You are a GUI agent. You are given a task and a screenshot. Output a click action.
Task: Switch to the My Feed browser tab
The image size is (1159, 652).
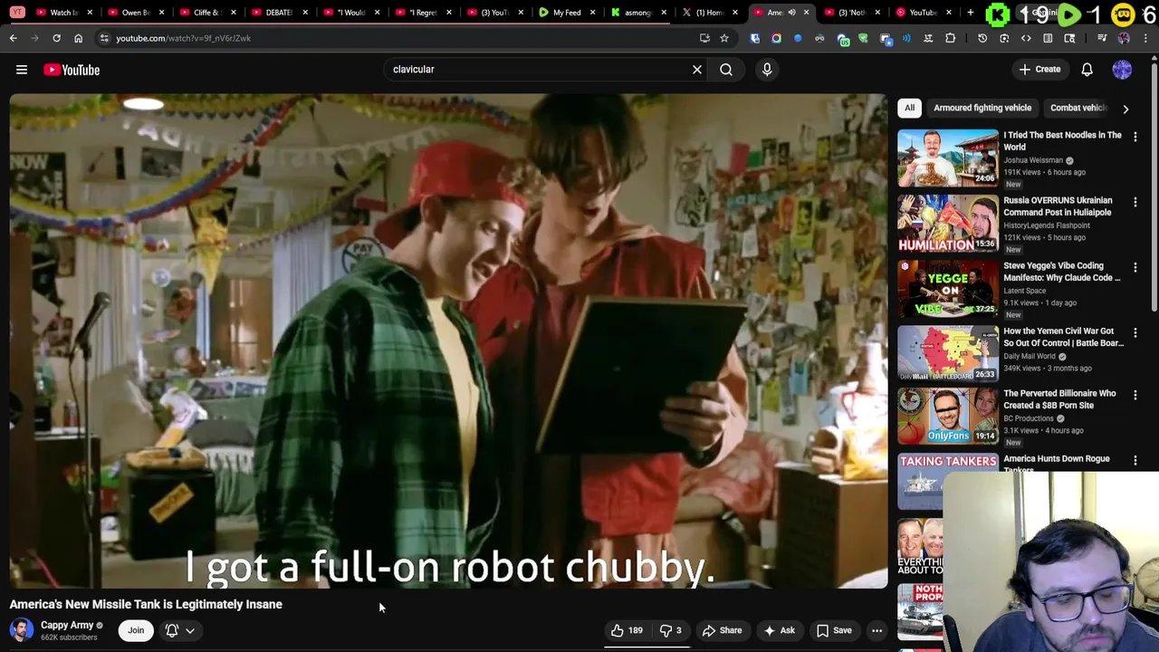point(567,13)
